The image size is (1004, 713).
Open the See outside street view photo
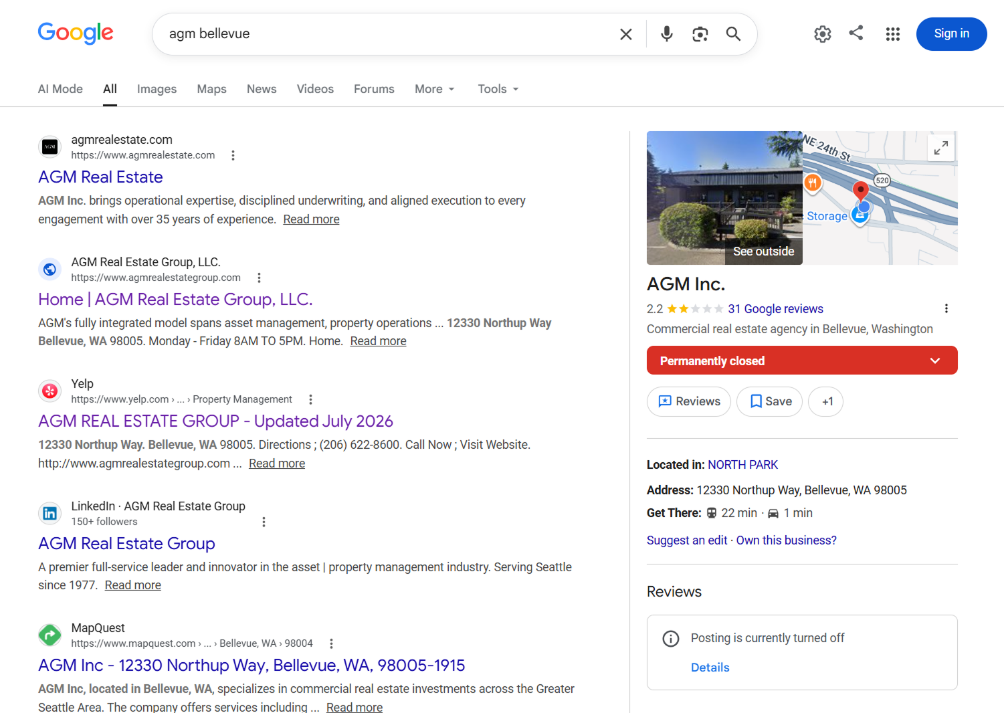pos(724,198)
